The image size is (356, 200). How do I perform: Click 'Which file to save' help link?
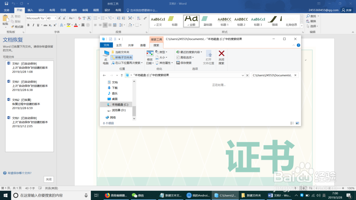[20, 173]
